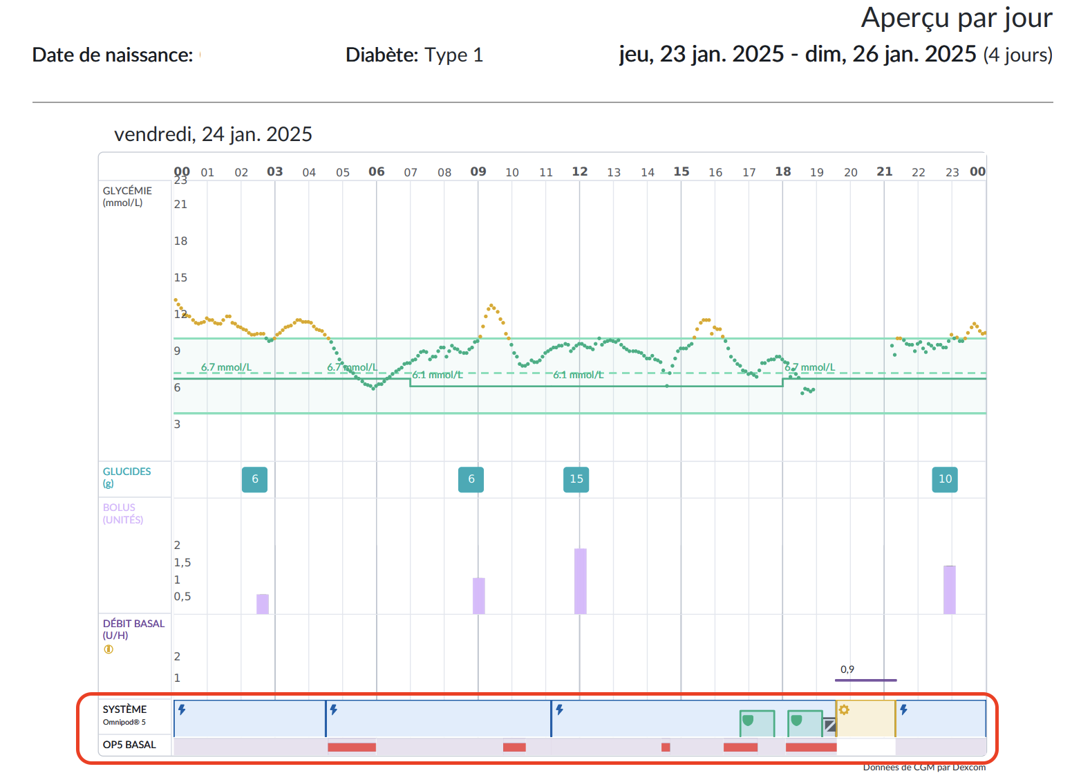
Task: Click the lightning icon near 04:30 in Système row
Action: coord(334,709)
